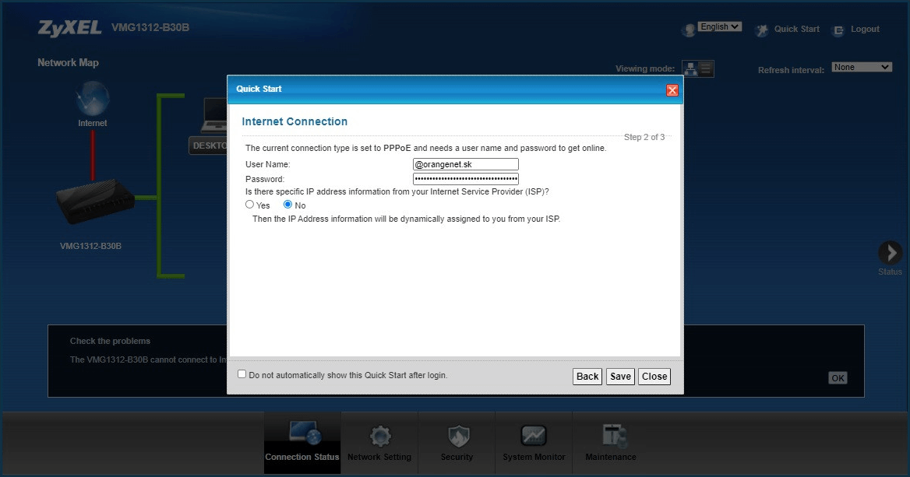Open the Refresh interval dropdown
Screen dimensions: 910x477
862,67
